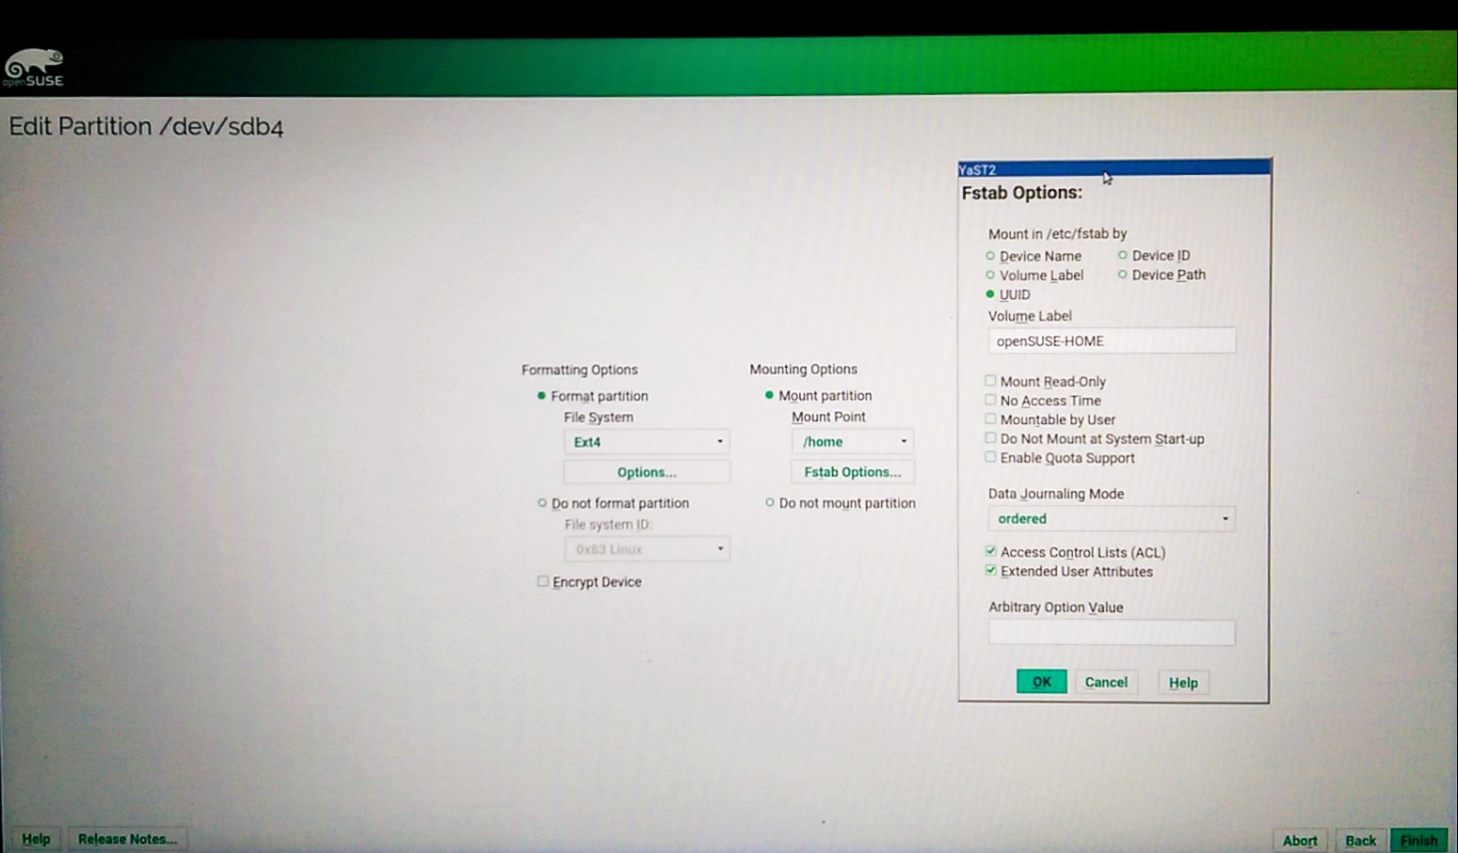Click the 'Formatting Options' section label
1458x853 pixels.
pos(580,370)
